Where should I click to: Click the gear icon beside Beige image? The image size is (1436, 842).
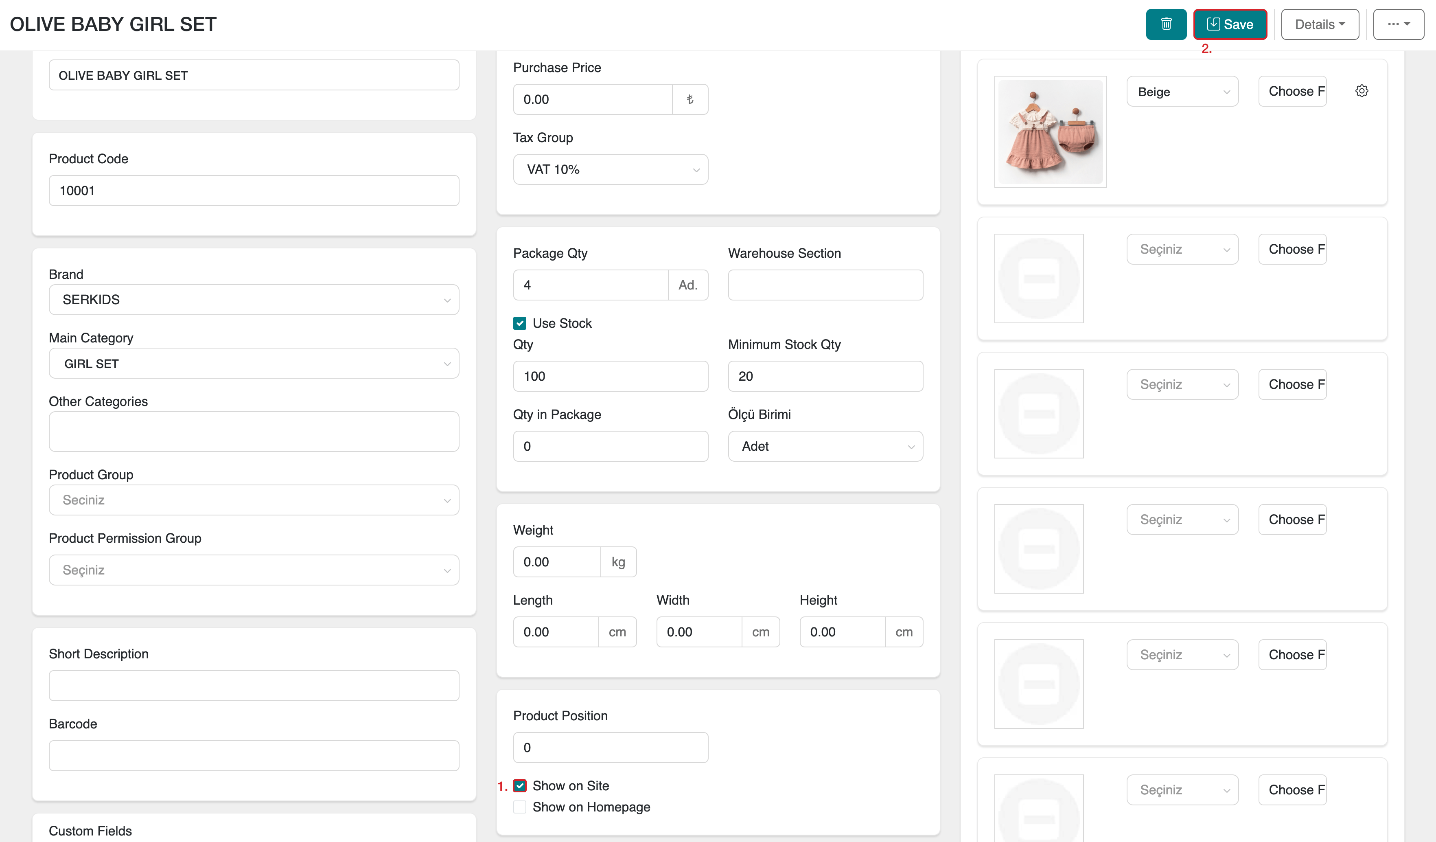pos(1362,91)
